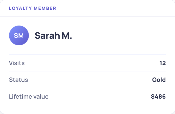Click the first name Sarah
The width and height of the screenshot is (175, 114).
(x=47, y=36)
